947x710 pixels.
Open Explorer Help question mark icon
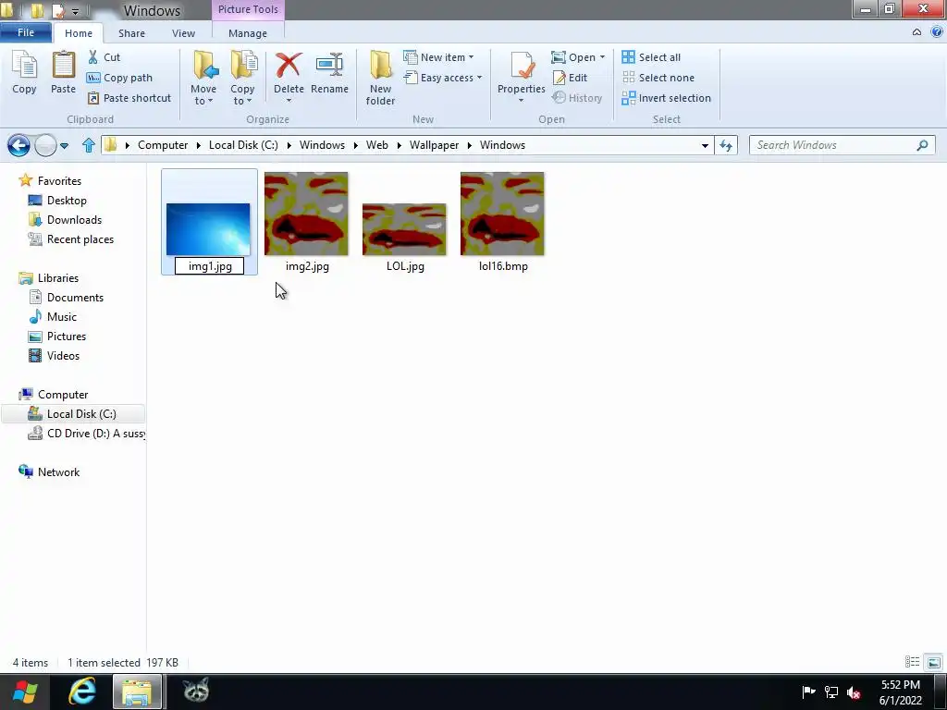(937, 32)
